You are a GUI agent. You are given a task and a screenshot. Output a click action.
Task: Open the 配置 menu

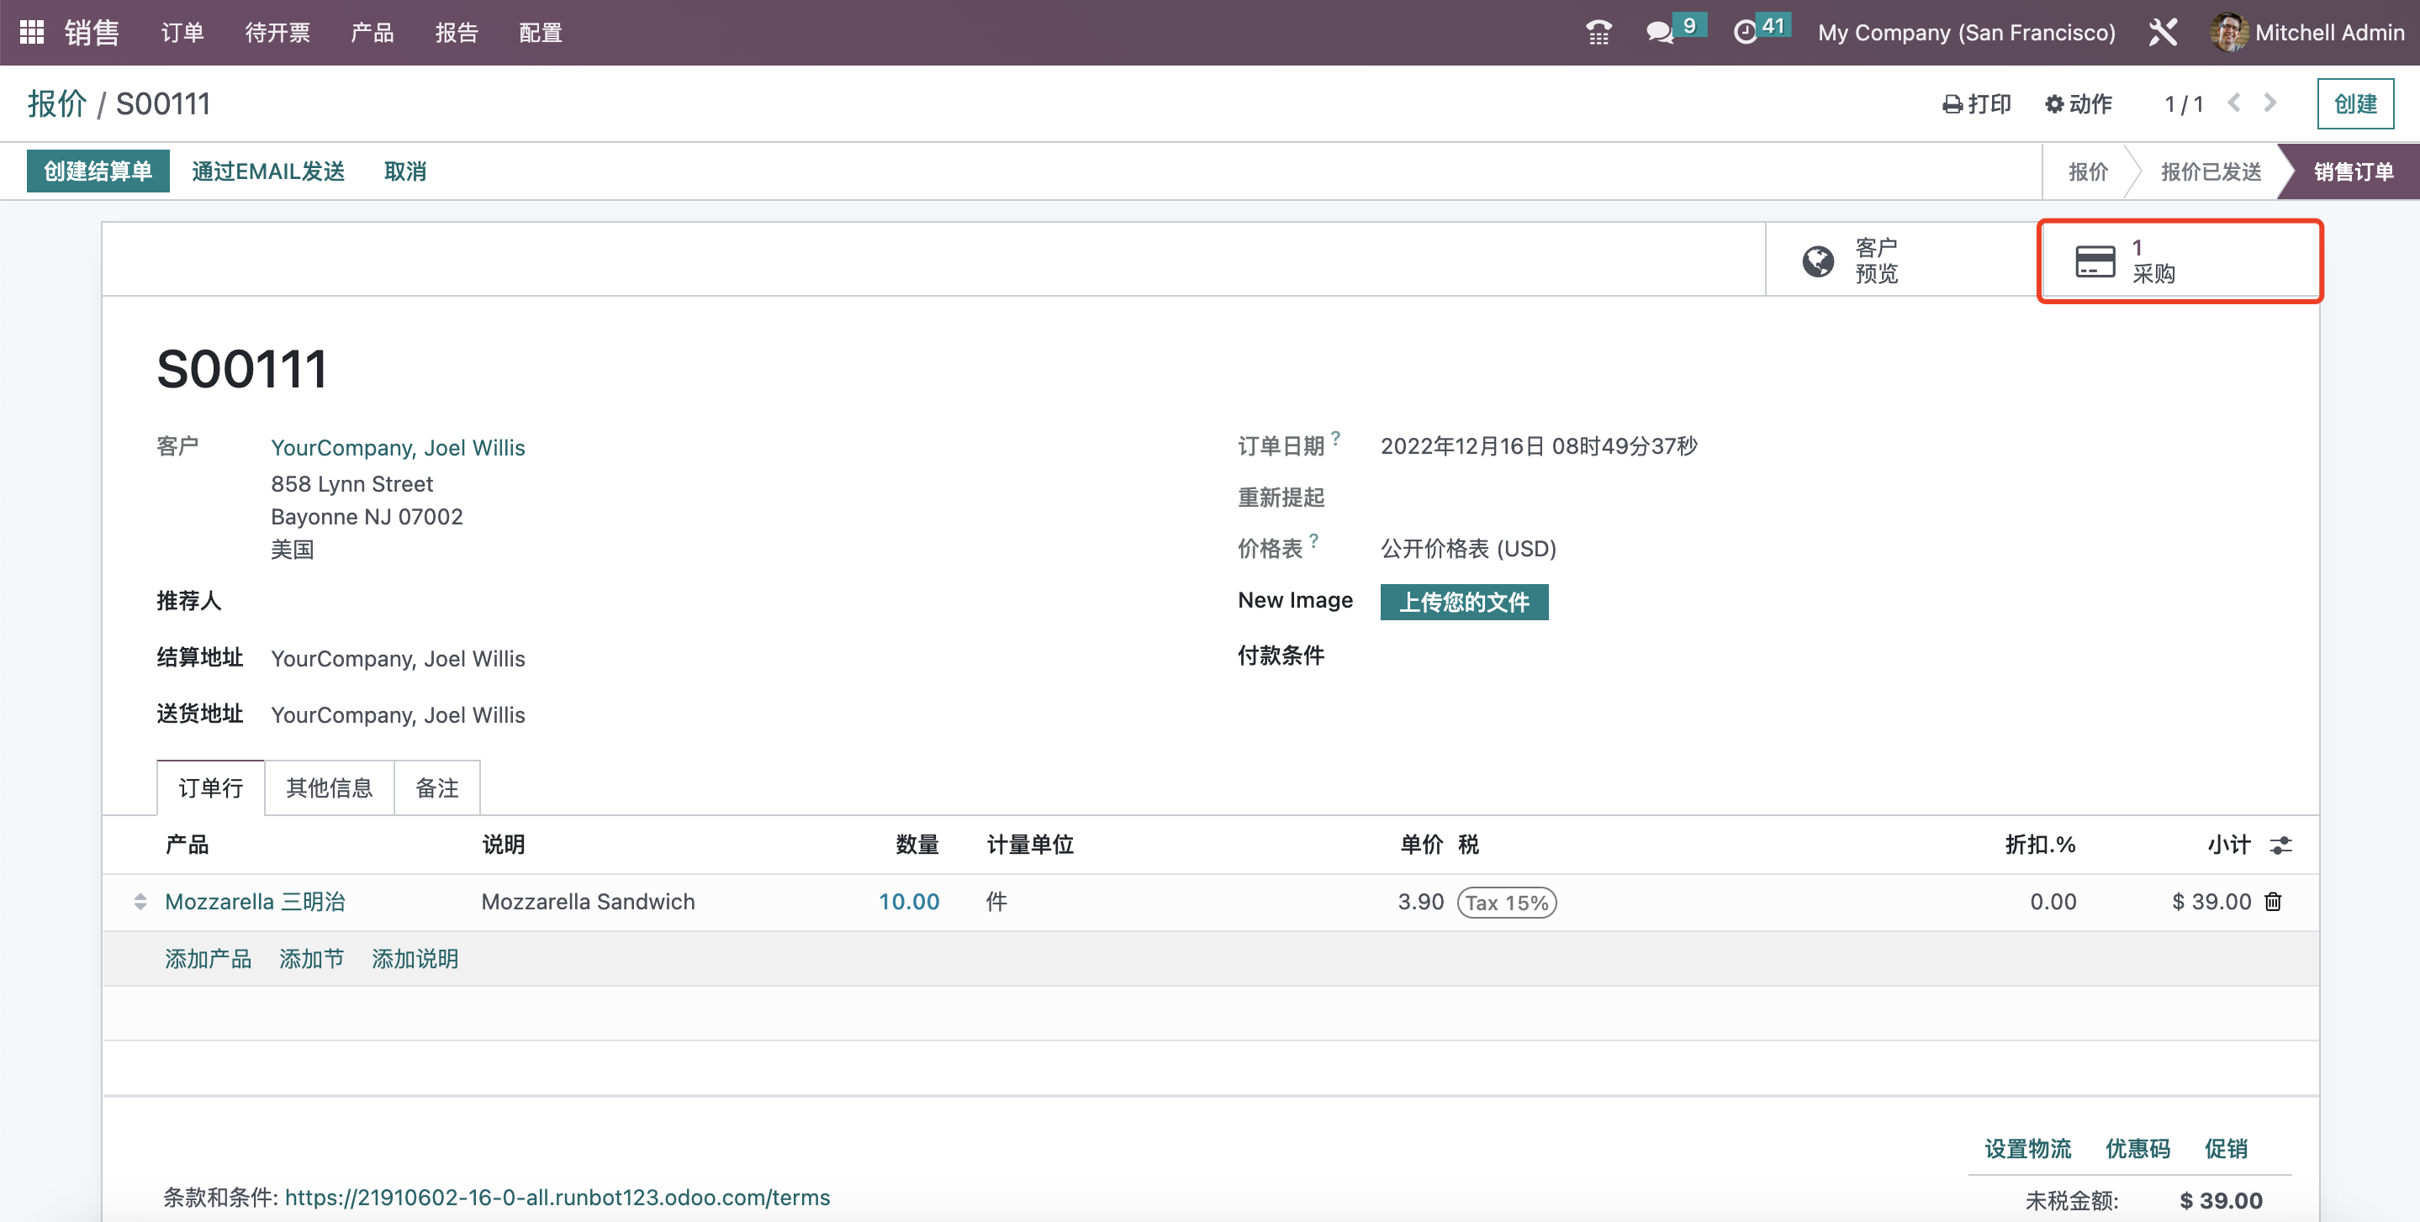coord(542,33)
